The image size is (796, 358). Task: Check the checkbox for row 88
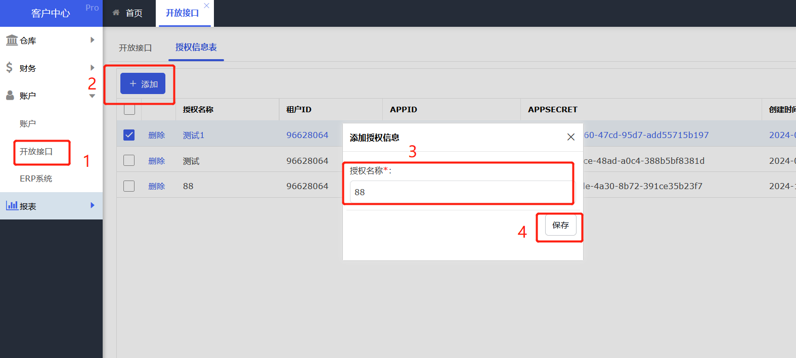point(129,186)
